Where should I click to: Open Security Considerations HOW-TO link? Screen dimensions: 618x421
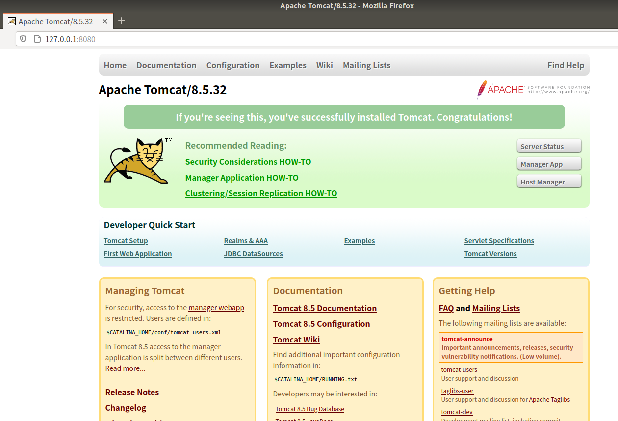click(248, 162)
